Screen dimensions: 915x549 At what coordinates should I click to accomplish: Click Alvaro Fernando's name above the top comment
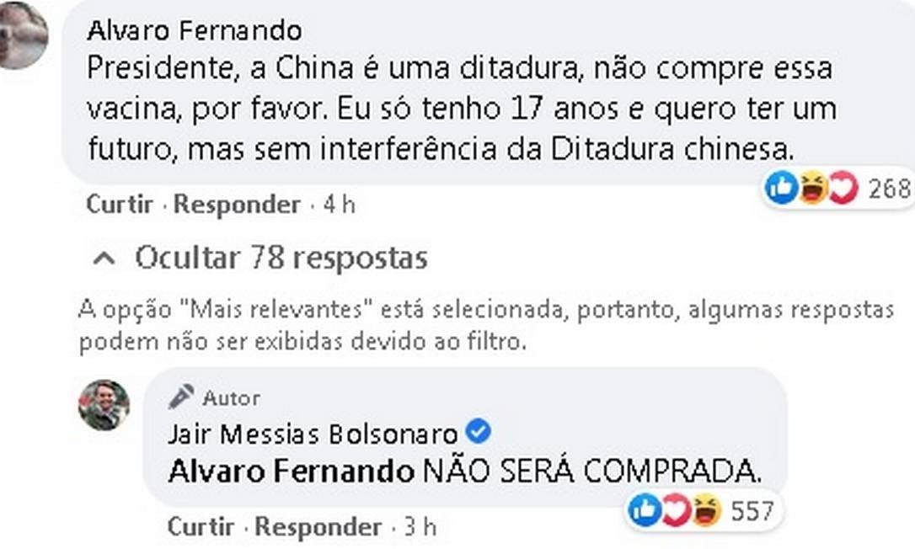[x=194, y=31]
